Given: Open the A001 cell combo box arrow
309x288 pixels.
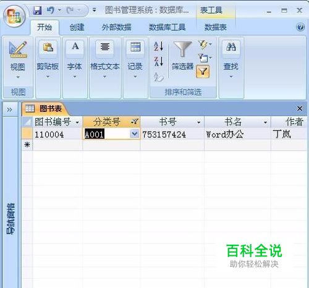Looking at the screenshot, I should tap(135, 134).
